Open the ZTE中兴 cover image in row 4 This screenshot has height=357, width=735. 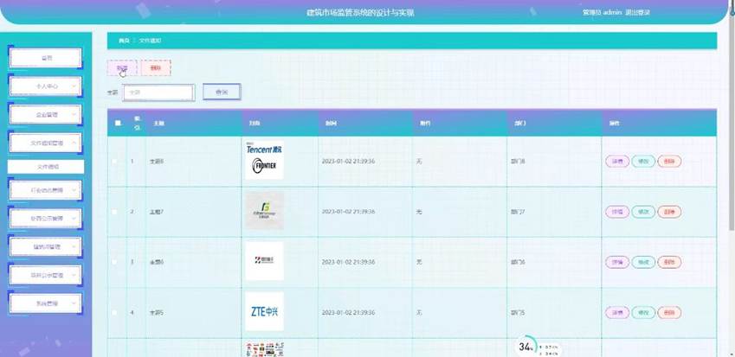264,311
